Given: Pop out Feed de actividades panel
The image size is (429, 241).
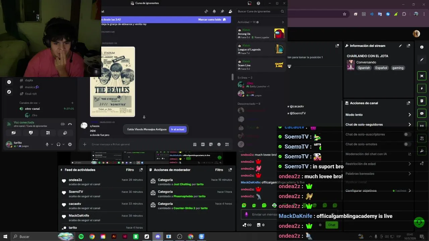Looking at the screenshot, I should (141, 170).
